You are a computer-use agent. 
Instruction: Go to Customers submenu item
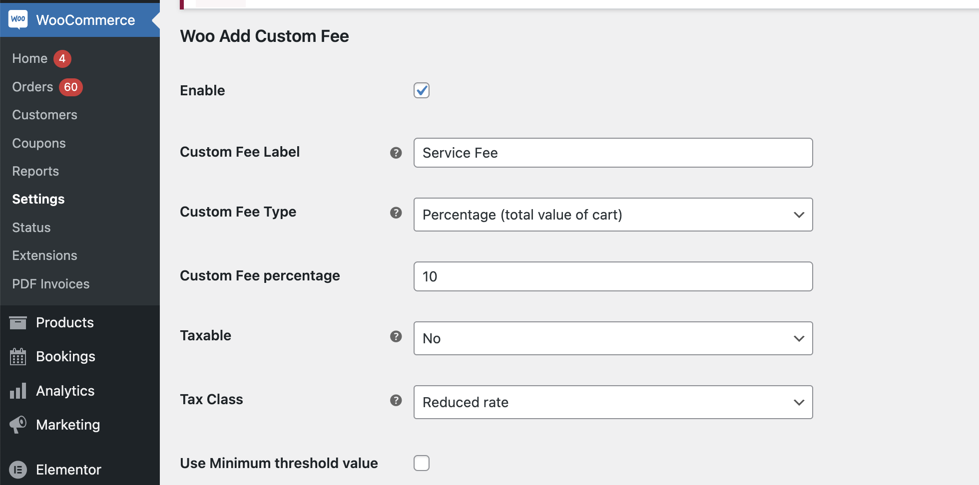(44, 115)
